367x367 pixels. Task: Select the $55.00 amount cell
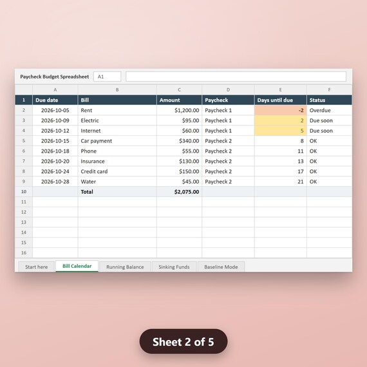(179, 151)
